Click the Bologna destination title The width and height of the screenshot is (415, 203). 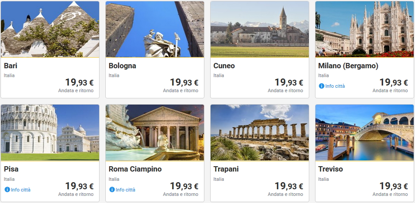[x=122, y=66]
